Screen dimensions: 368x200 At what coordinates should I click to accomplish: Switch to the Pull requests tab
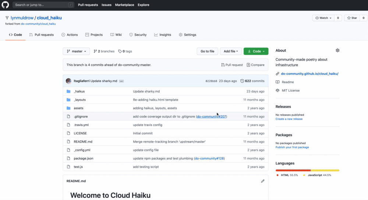click(42, 35)
